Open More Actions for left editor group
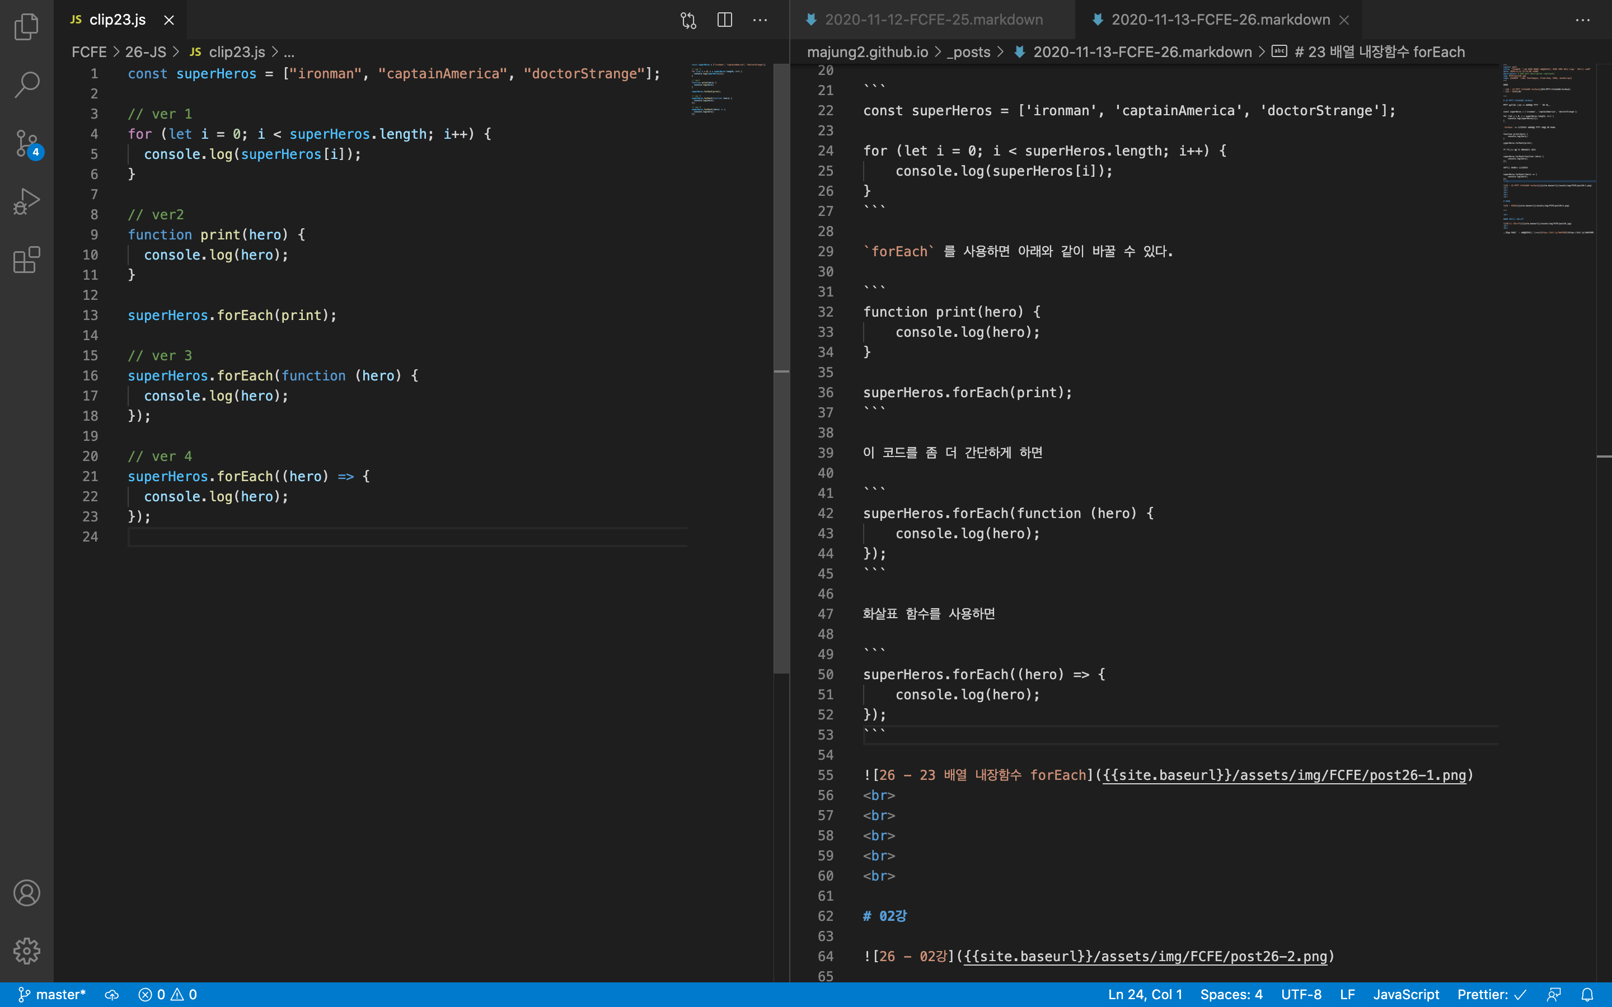This screenshot has width=1612, height=1007. [x=760, y=20]
